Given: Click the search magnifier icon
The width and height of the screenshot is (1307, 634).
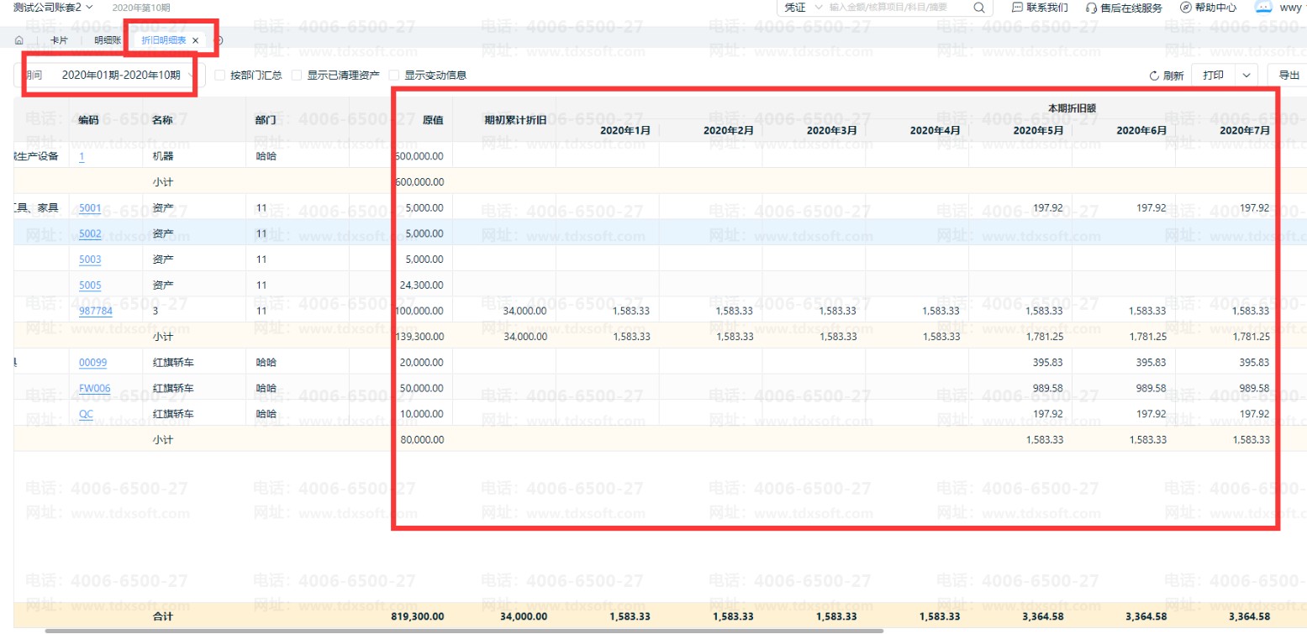Looking at the screenshot, I should point(978,8).
